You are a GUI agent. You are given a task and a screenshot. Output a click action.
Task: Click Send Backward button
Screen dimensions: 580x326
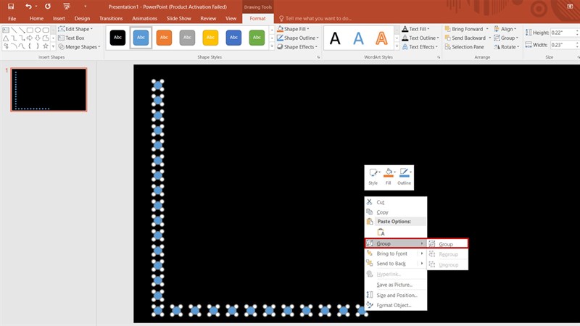point(465,38)
